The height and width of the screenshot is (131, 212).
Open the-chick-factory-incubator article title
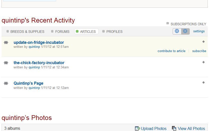pyautogui.click(x=39, y=63)
